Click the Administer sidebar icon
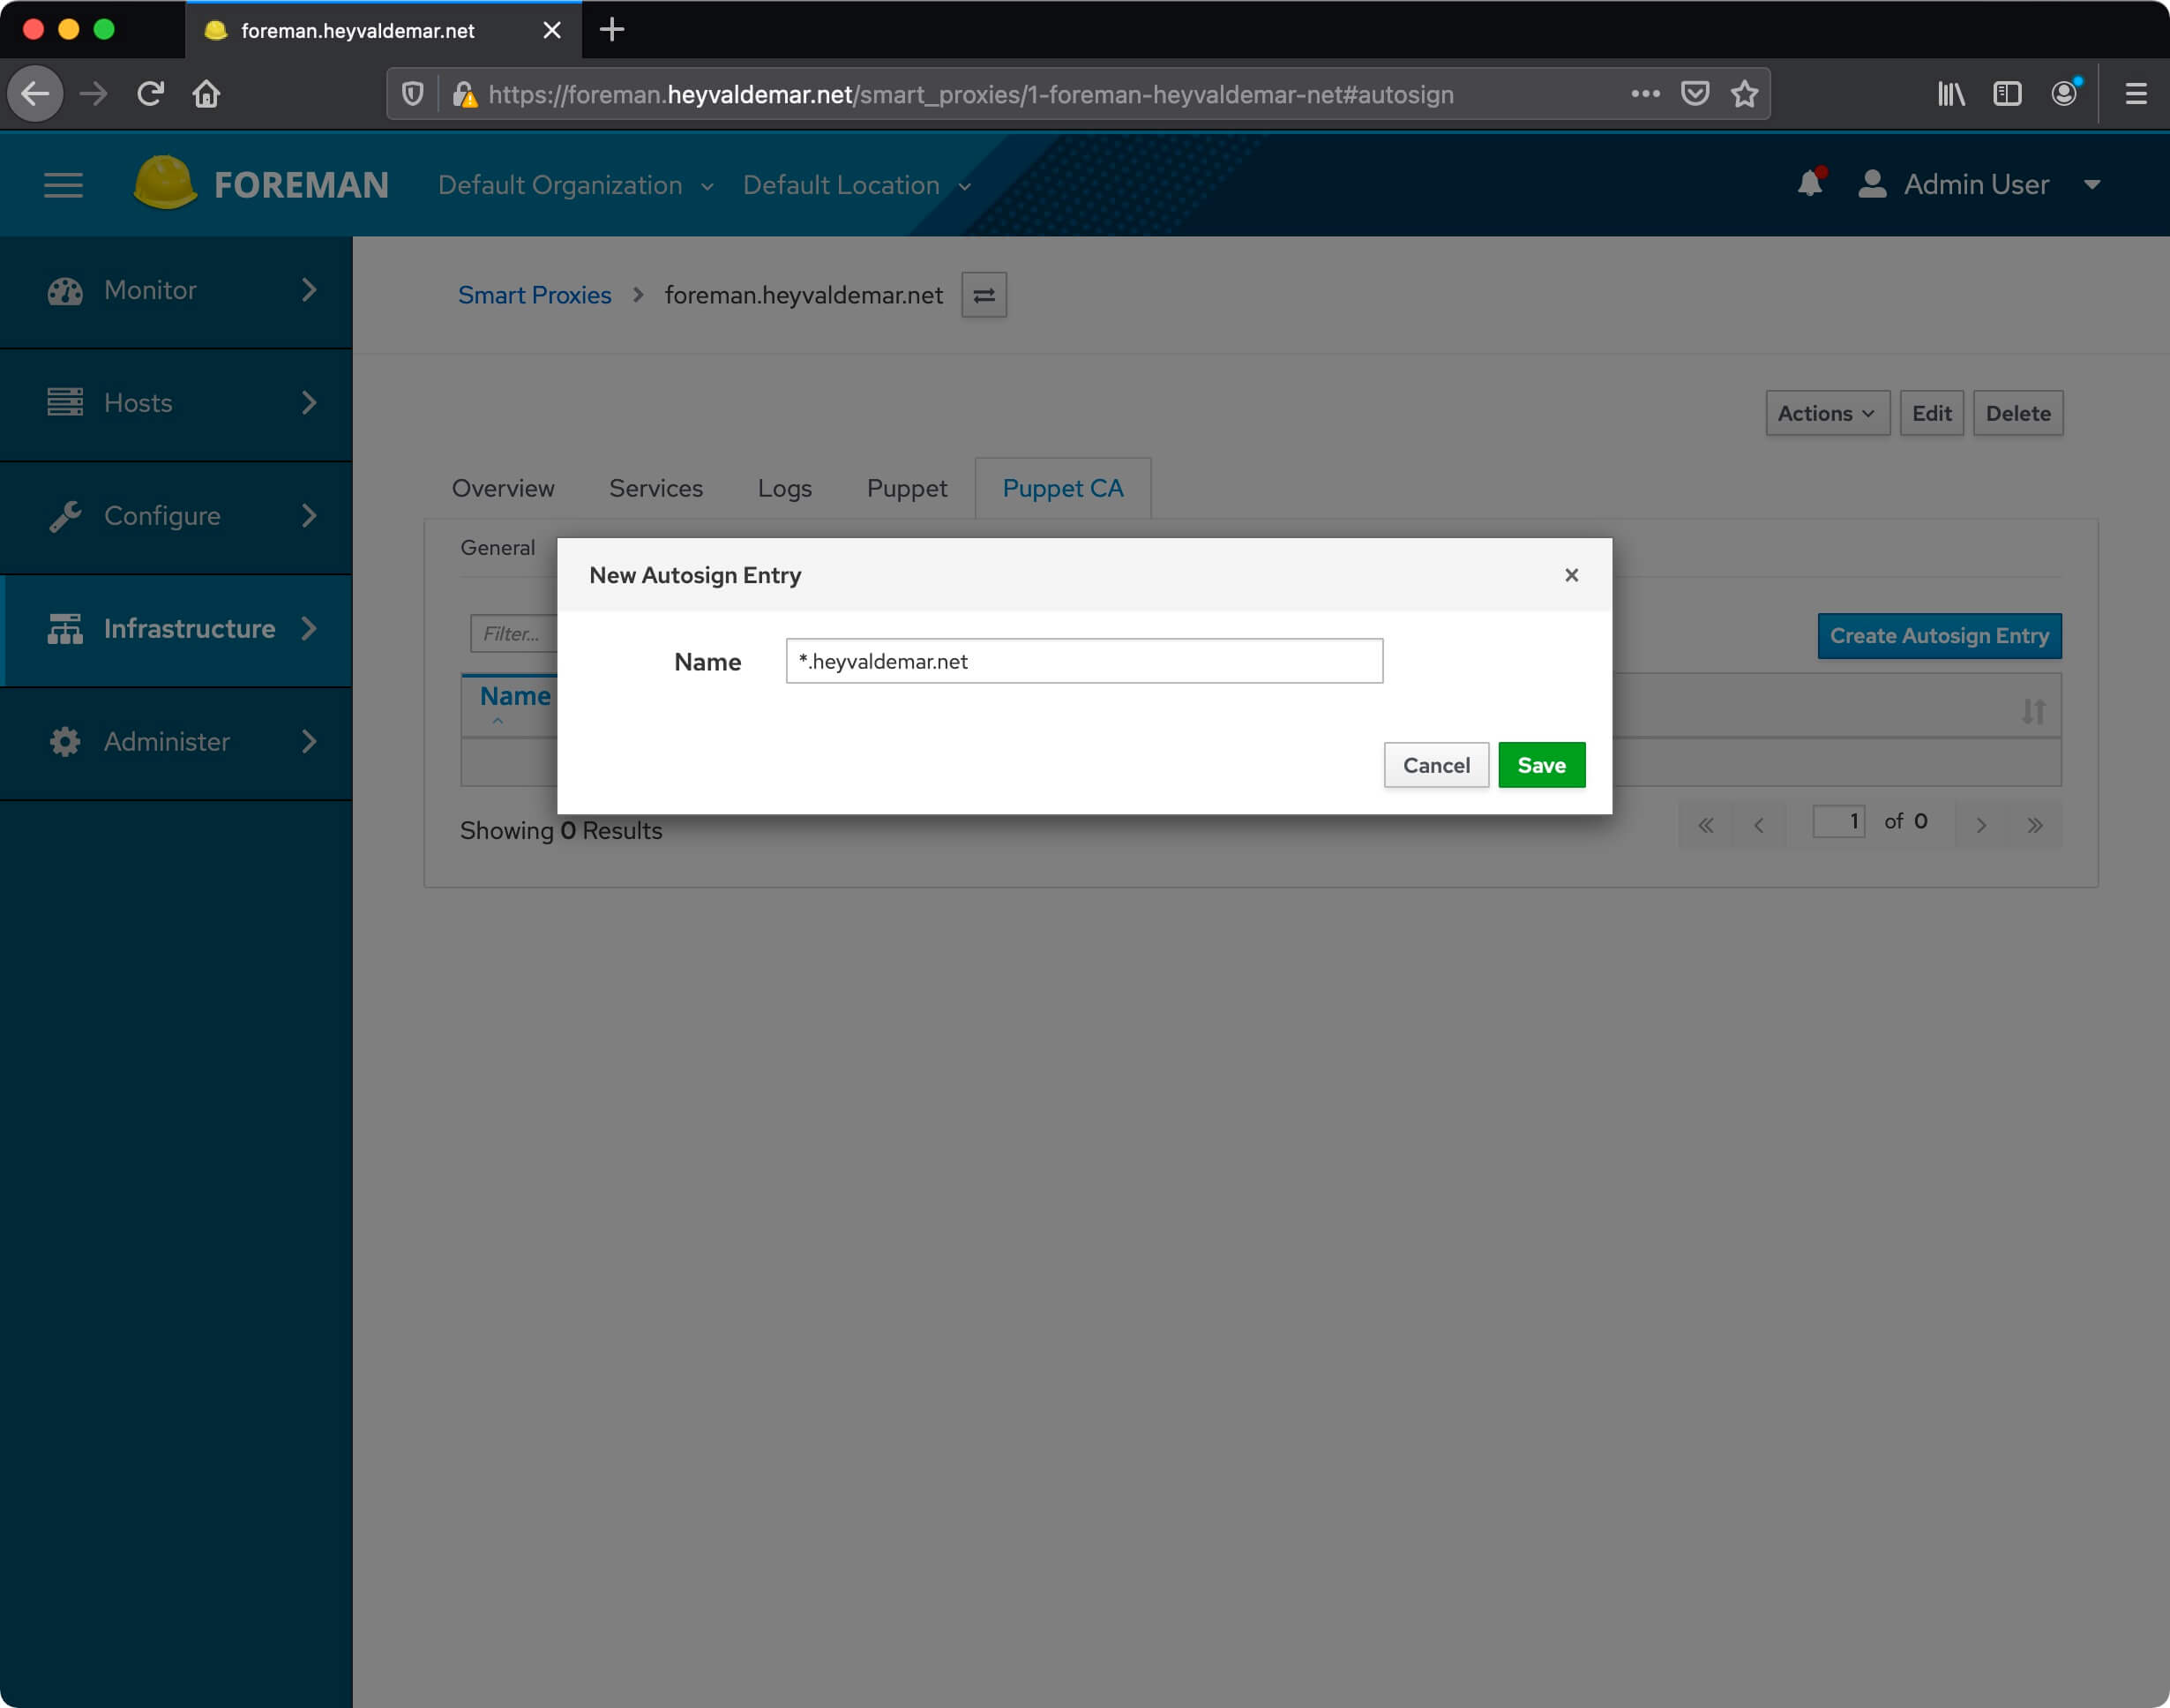The image size is (2170, 1708). [x=64, y=741]
